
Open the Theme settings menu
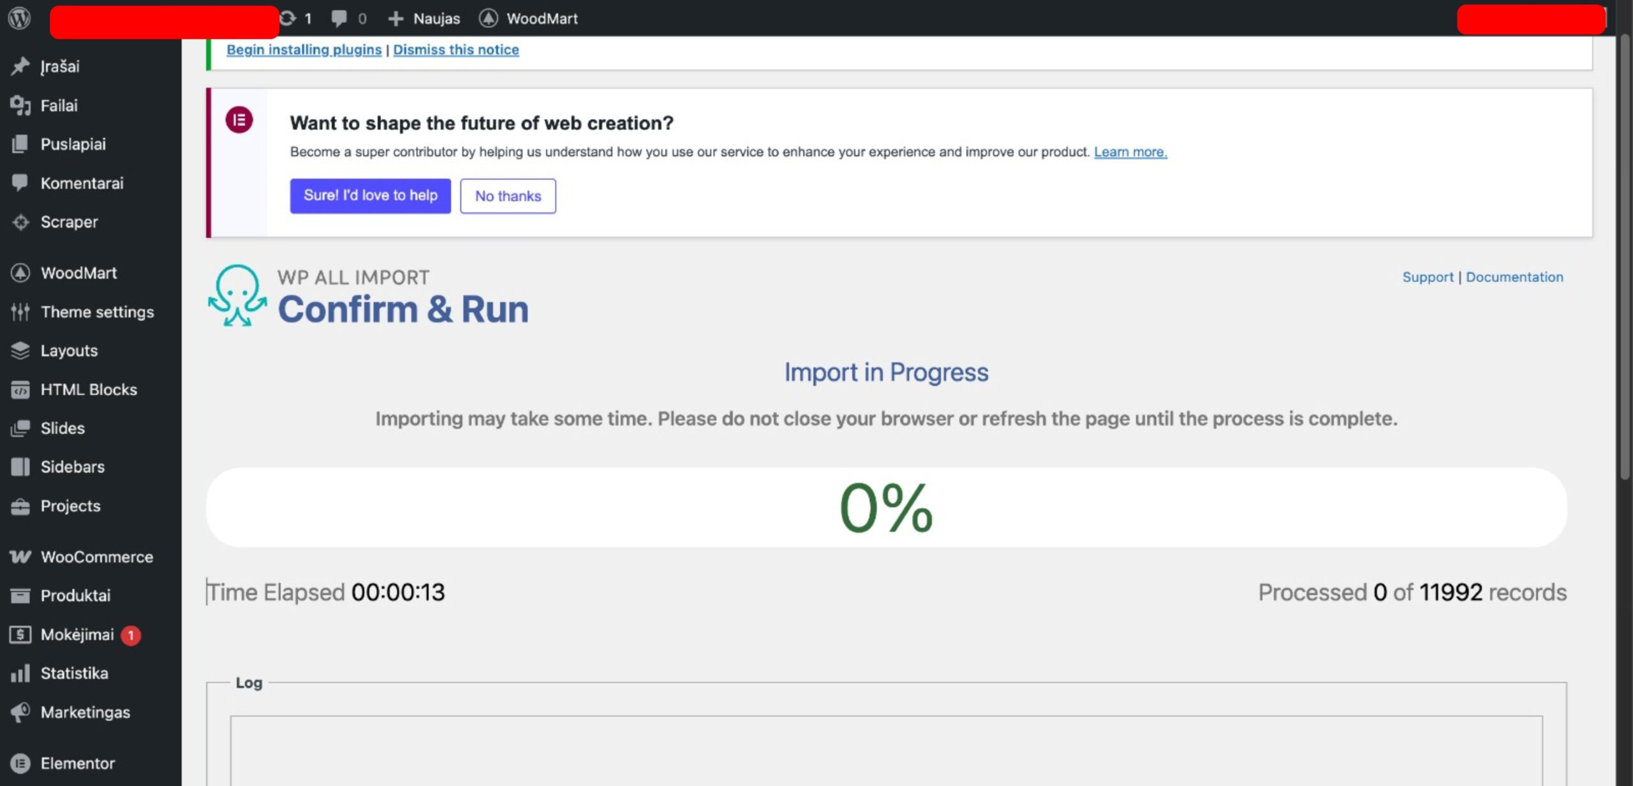tap(97, 312)
